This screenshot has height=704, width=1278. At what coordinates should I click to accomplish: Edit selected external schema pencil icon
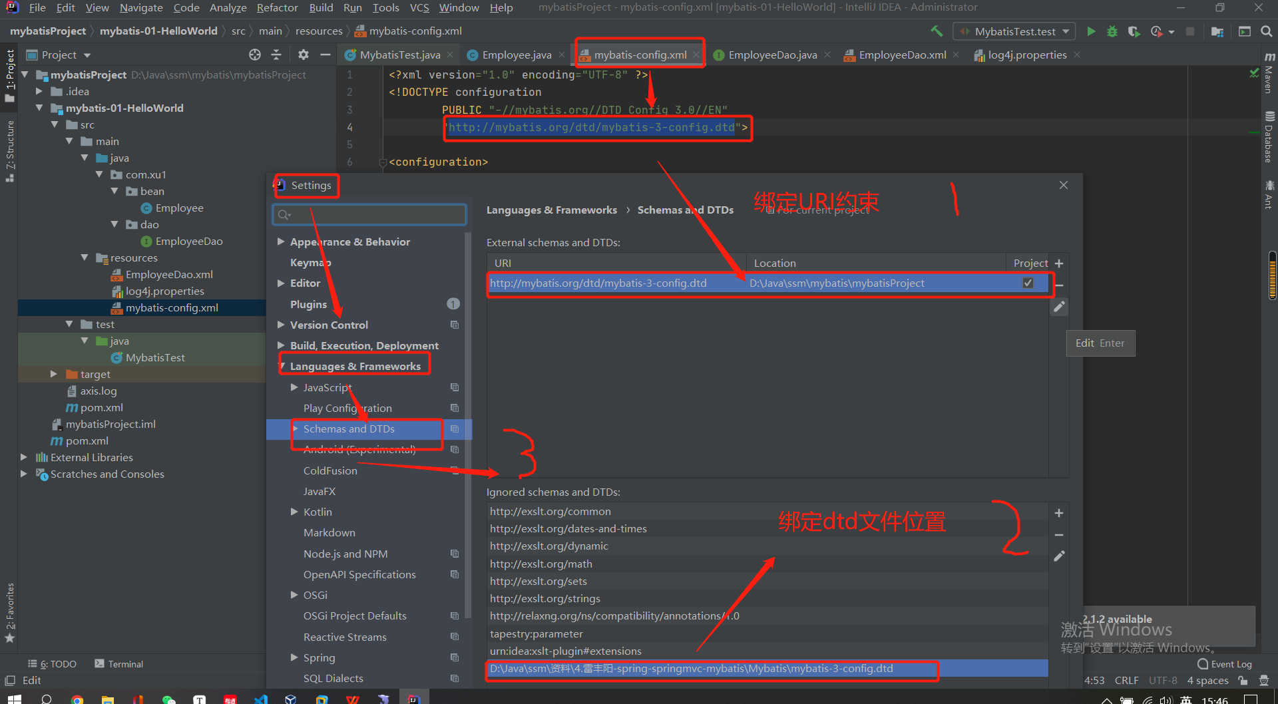pyautogui.click(x=1059, y=307)
